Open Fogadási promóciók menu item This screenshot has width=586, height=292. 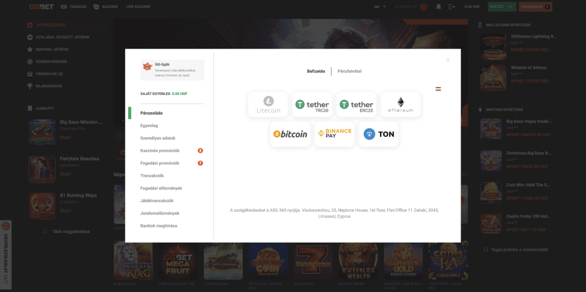(160, 163)
